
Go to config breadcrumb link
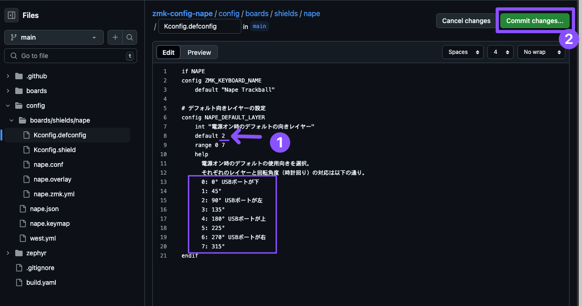(x=229, y=13)
